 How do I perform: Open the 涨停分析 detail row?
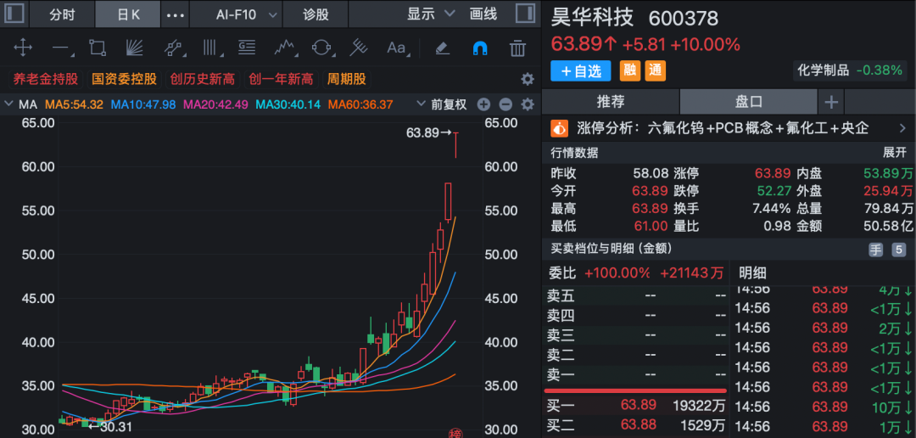(x=729, y=128)
